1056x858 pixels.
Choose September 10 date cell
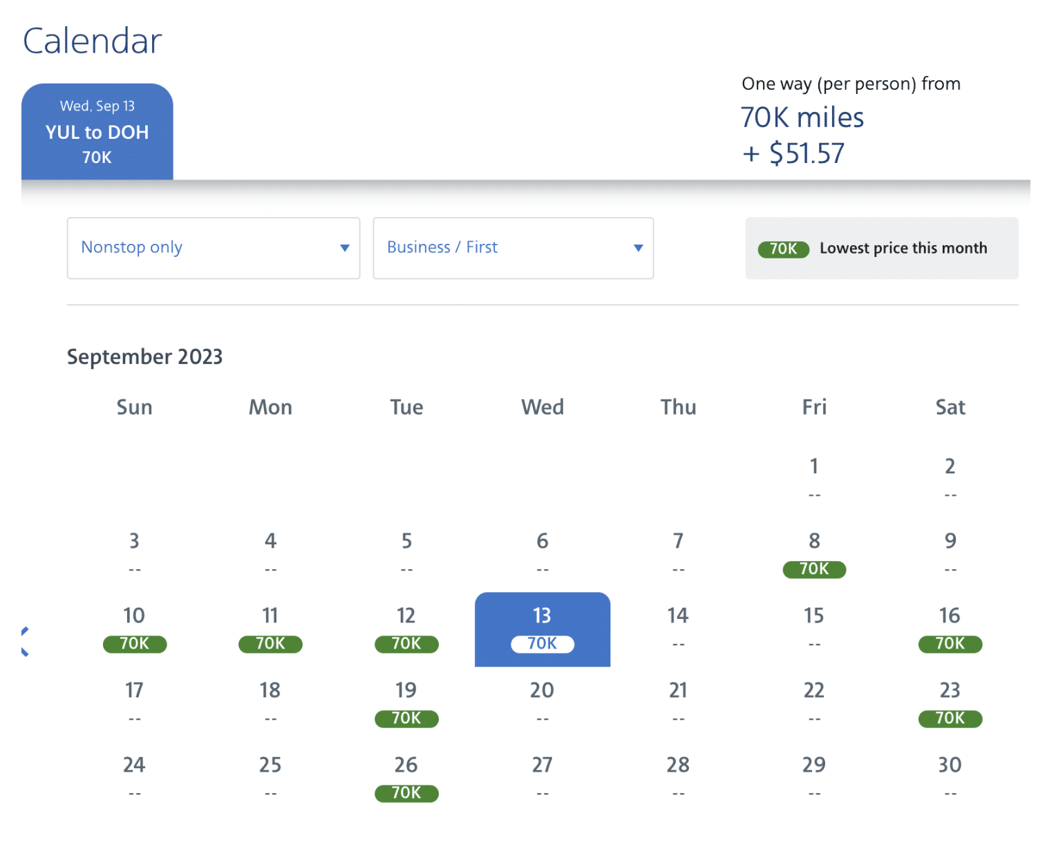coord(134,629)
